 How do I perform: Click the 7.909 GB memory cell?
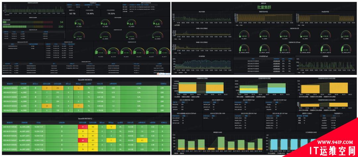100,88
